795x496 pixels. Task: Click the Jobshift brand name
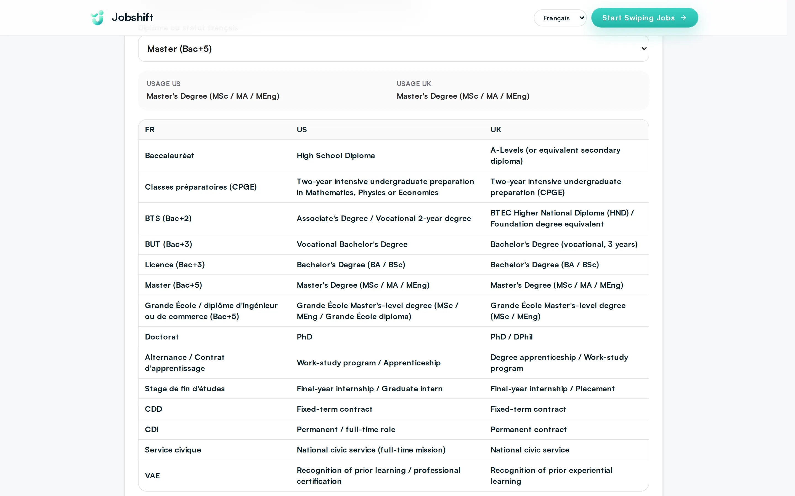132,17
